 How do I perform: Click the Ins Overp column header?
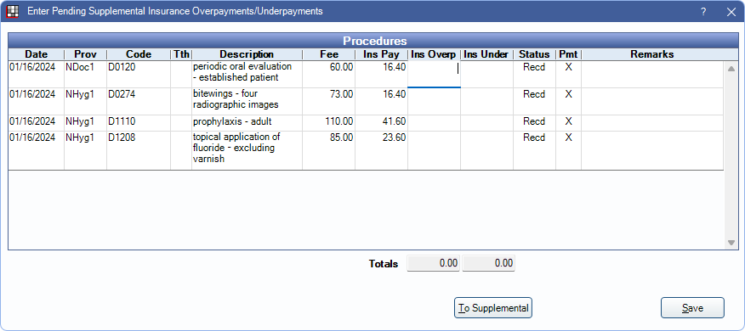(434, 54)
